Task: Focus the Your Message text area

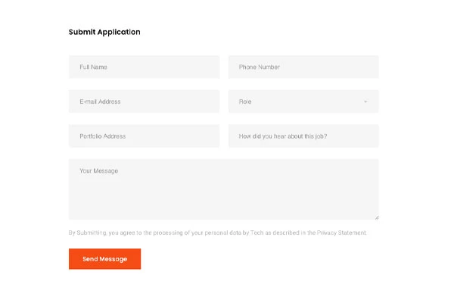Action: 223,193
